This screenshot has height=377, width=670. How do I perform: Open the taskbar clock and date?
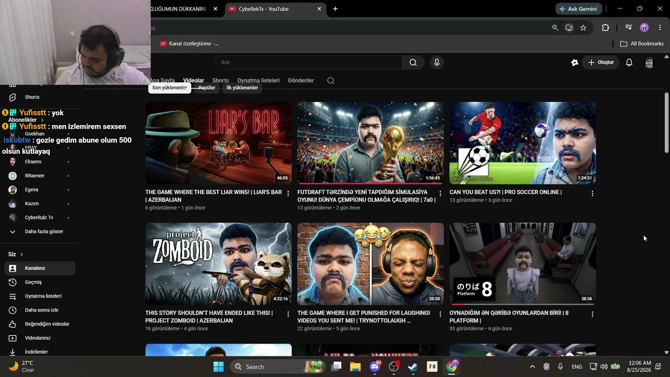(640, 367)
